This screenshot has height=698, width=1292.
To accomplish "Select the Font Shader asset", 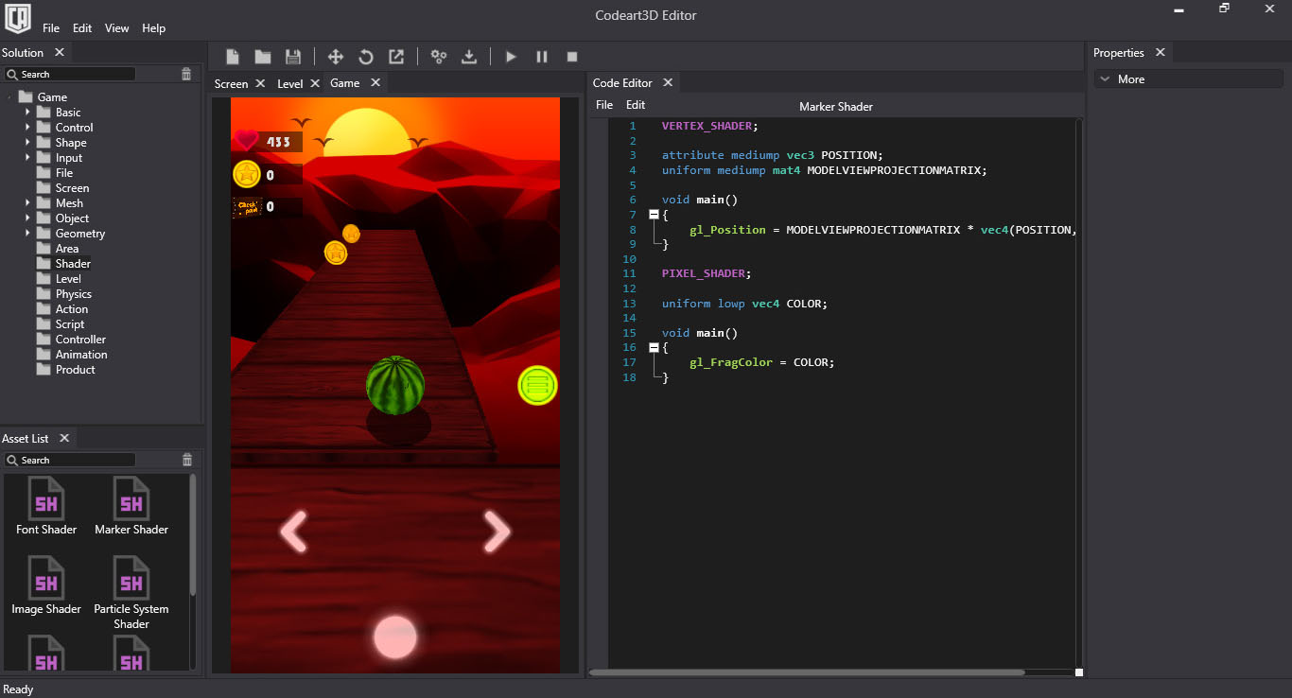I will click(46, 506).
